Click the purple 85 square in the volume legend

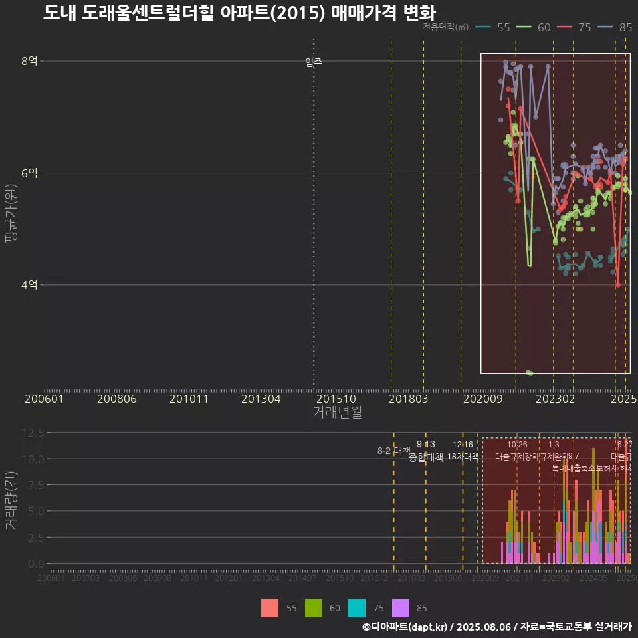(x=400, y=608)
